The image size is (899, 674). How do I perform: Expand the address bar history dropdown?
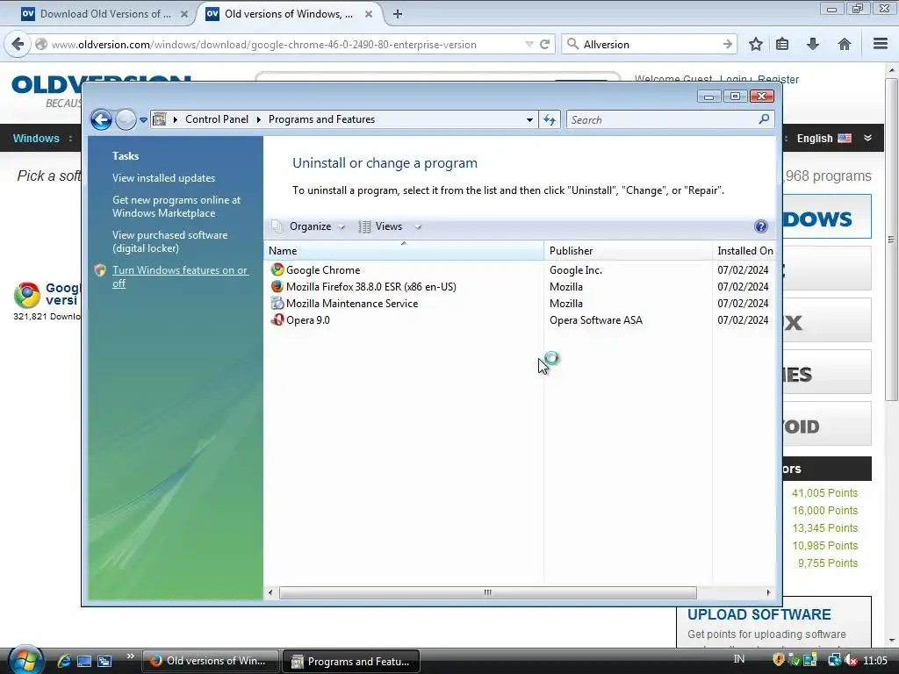(x=529, y=119)
